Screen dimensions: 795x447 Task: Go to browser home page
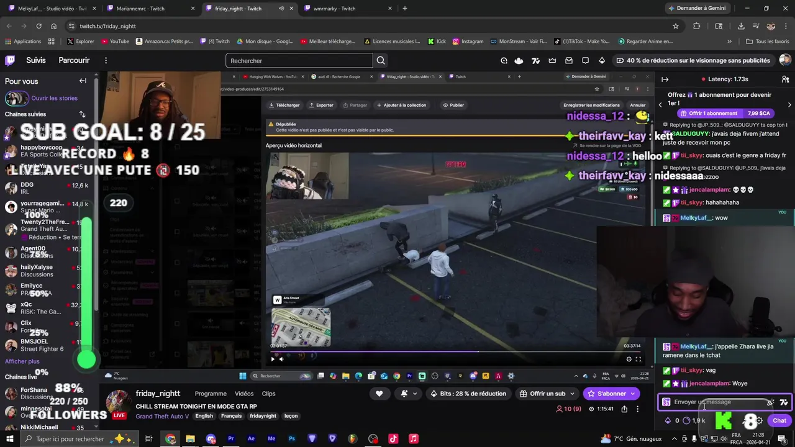[x=53, y=26]
